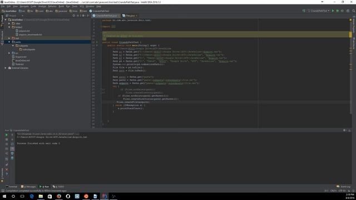This screenshot has width=356, height=200.
Task: Open TODO tool window tab
Action: pos(58,187)
